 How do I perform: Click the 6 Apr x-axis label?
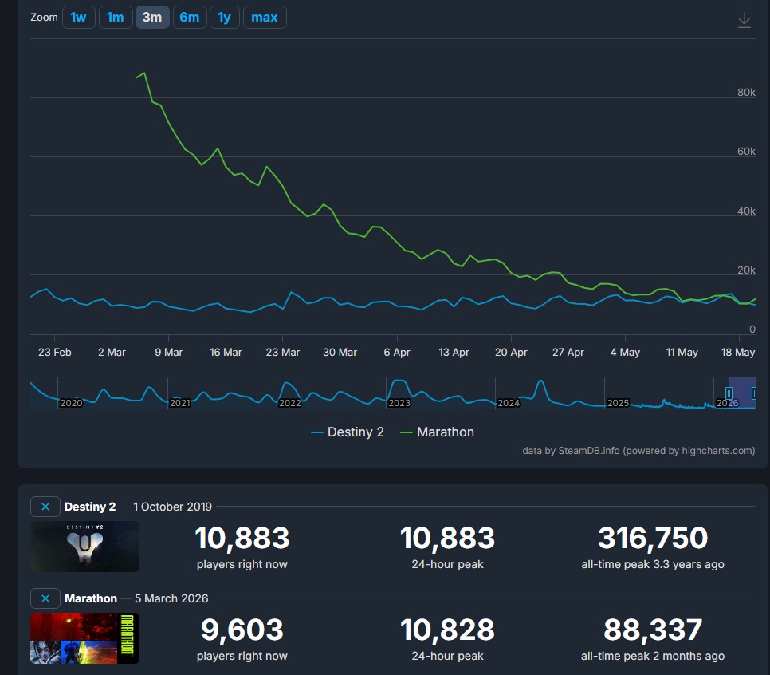point(397,353)
